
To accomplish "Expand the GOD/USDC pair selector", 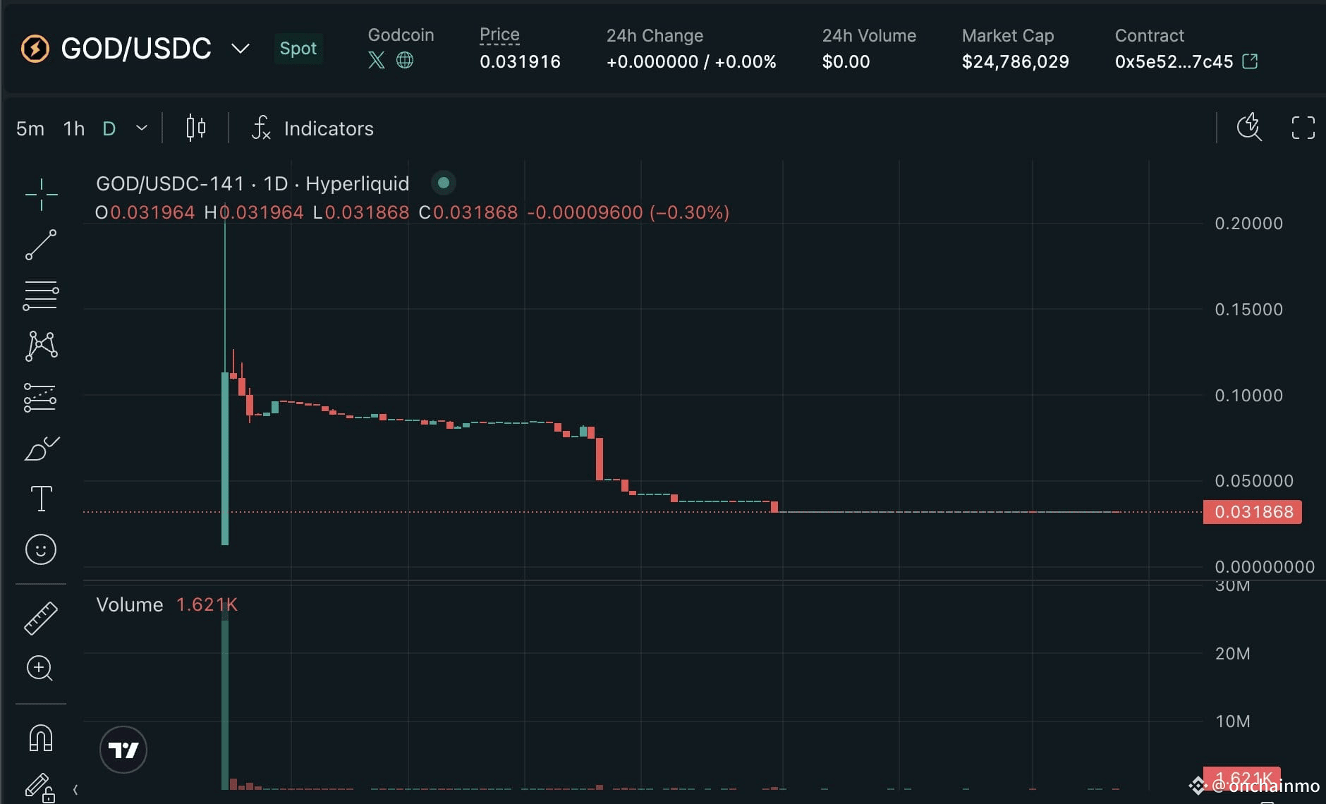I will [241, 49].
